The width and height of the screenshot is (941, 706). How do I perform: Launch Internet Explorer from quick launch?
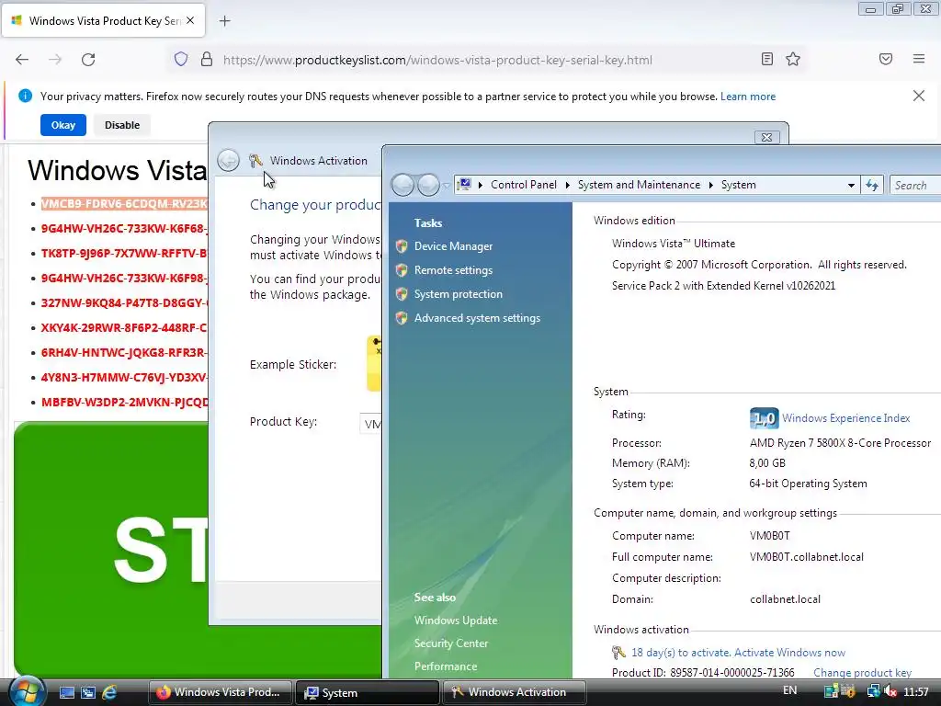(x=109, y=693)
